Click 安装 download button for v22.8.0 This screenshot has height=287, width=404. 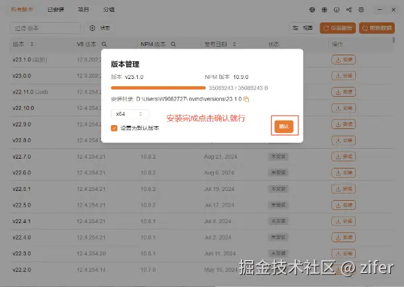343,141
